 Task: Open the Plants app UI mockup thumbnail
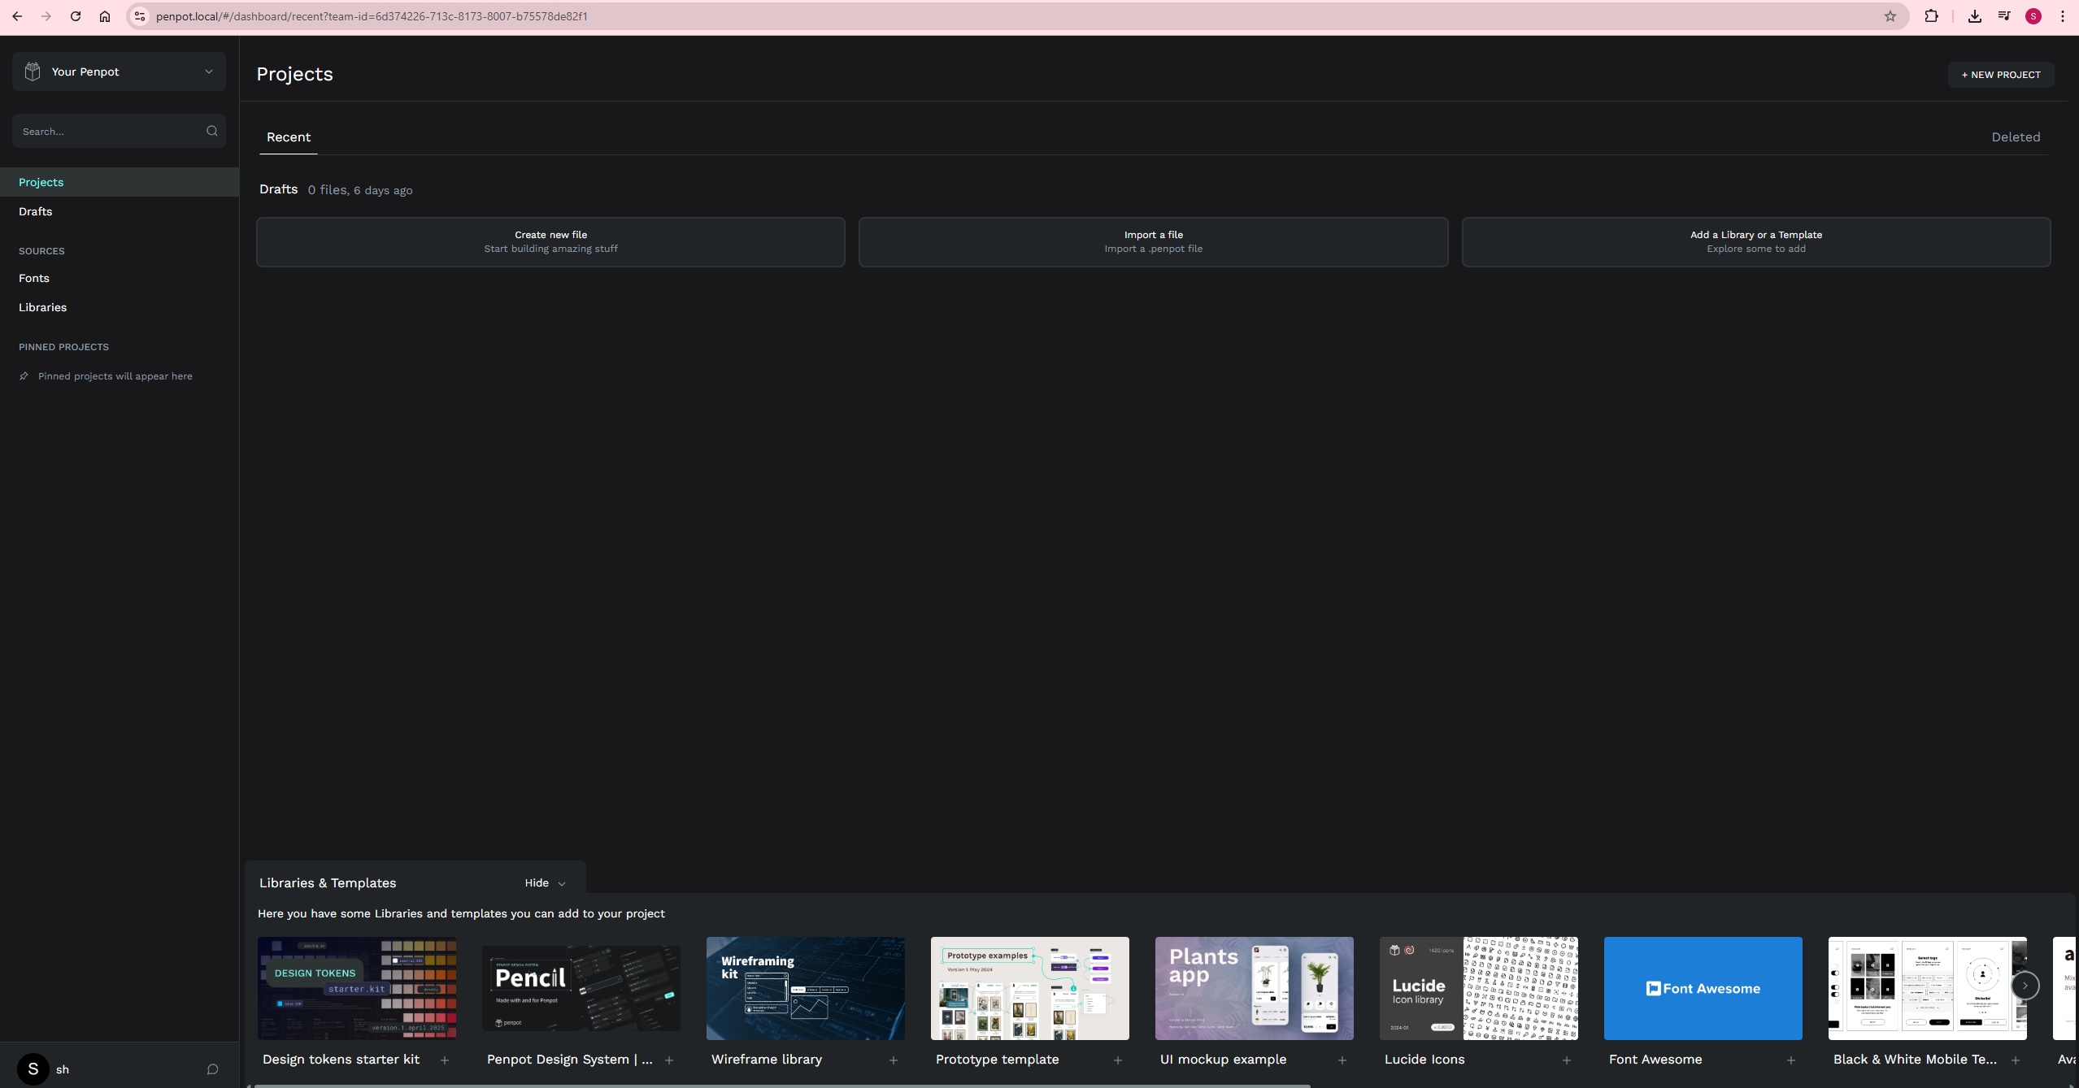pyautogui.click(x=1254, y=988)
